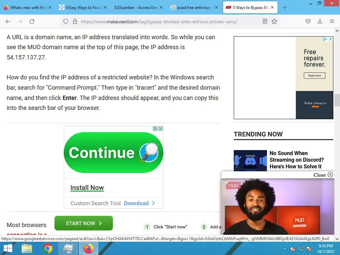Open Google Chrome from taskbar

(x=47, y=248)
